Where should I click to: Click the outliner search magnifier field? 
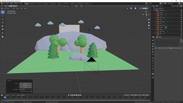[x=166, y=6]
